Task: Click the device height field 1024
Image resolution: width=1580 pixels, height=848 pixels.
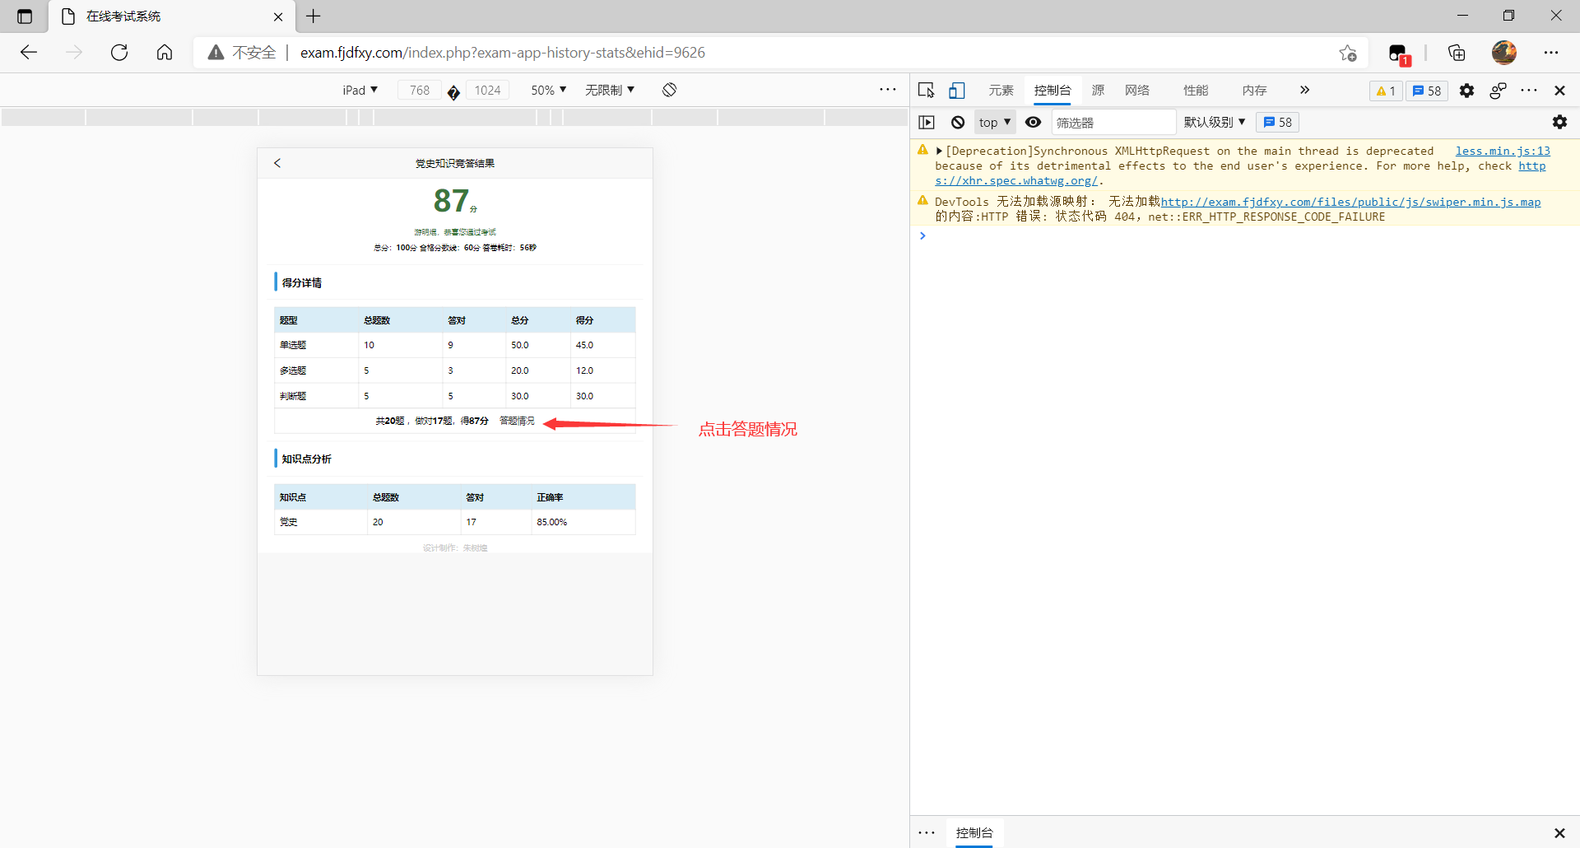Action: tap(487, 90)
